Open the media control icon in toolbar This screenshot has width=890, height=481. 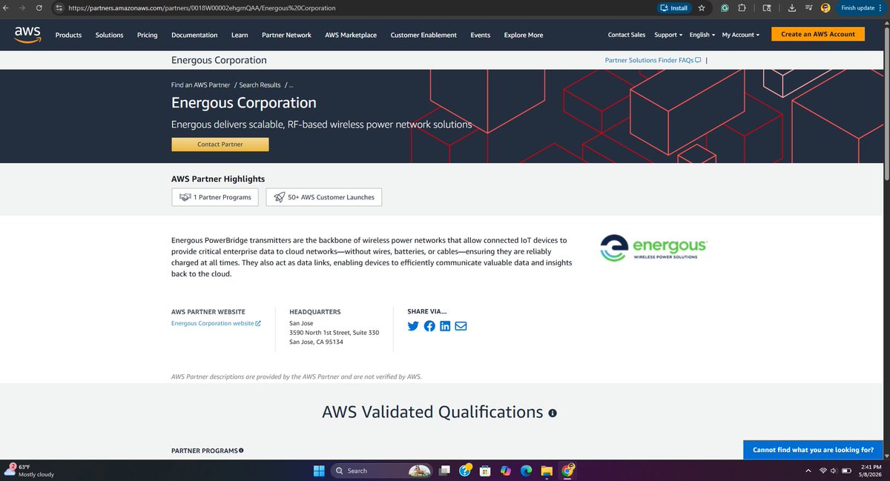(808, 7)
